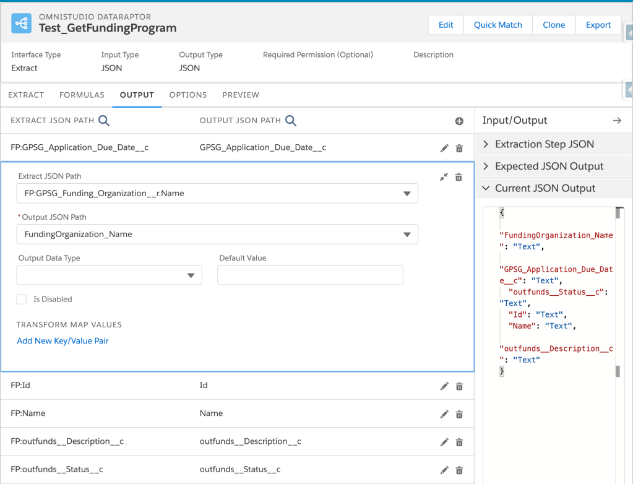This screenshot has width=633, height=484.
Task: Open the Extract JSON Path dropdown
Action: 217,194
